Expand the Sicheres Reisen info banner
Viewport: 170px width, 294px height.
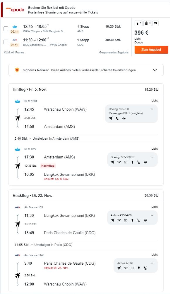155,70
